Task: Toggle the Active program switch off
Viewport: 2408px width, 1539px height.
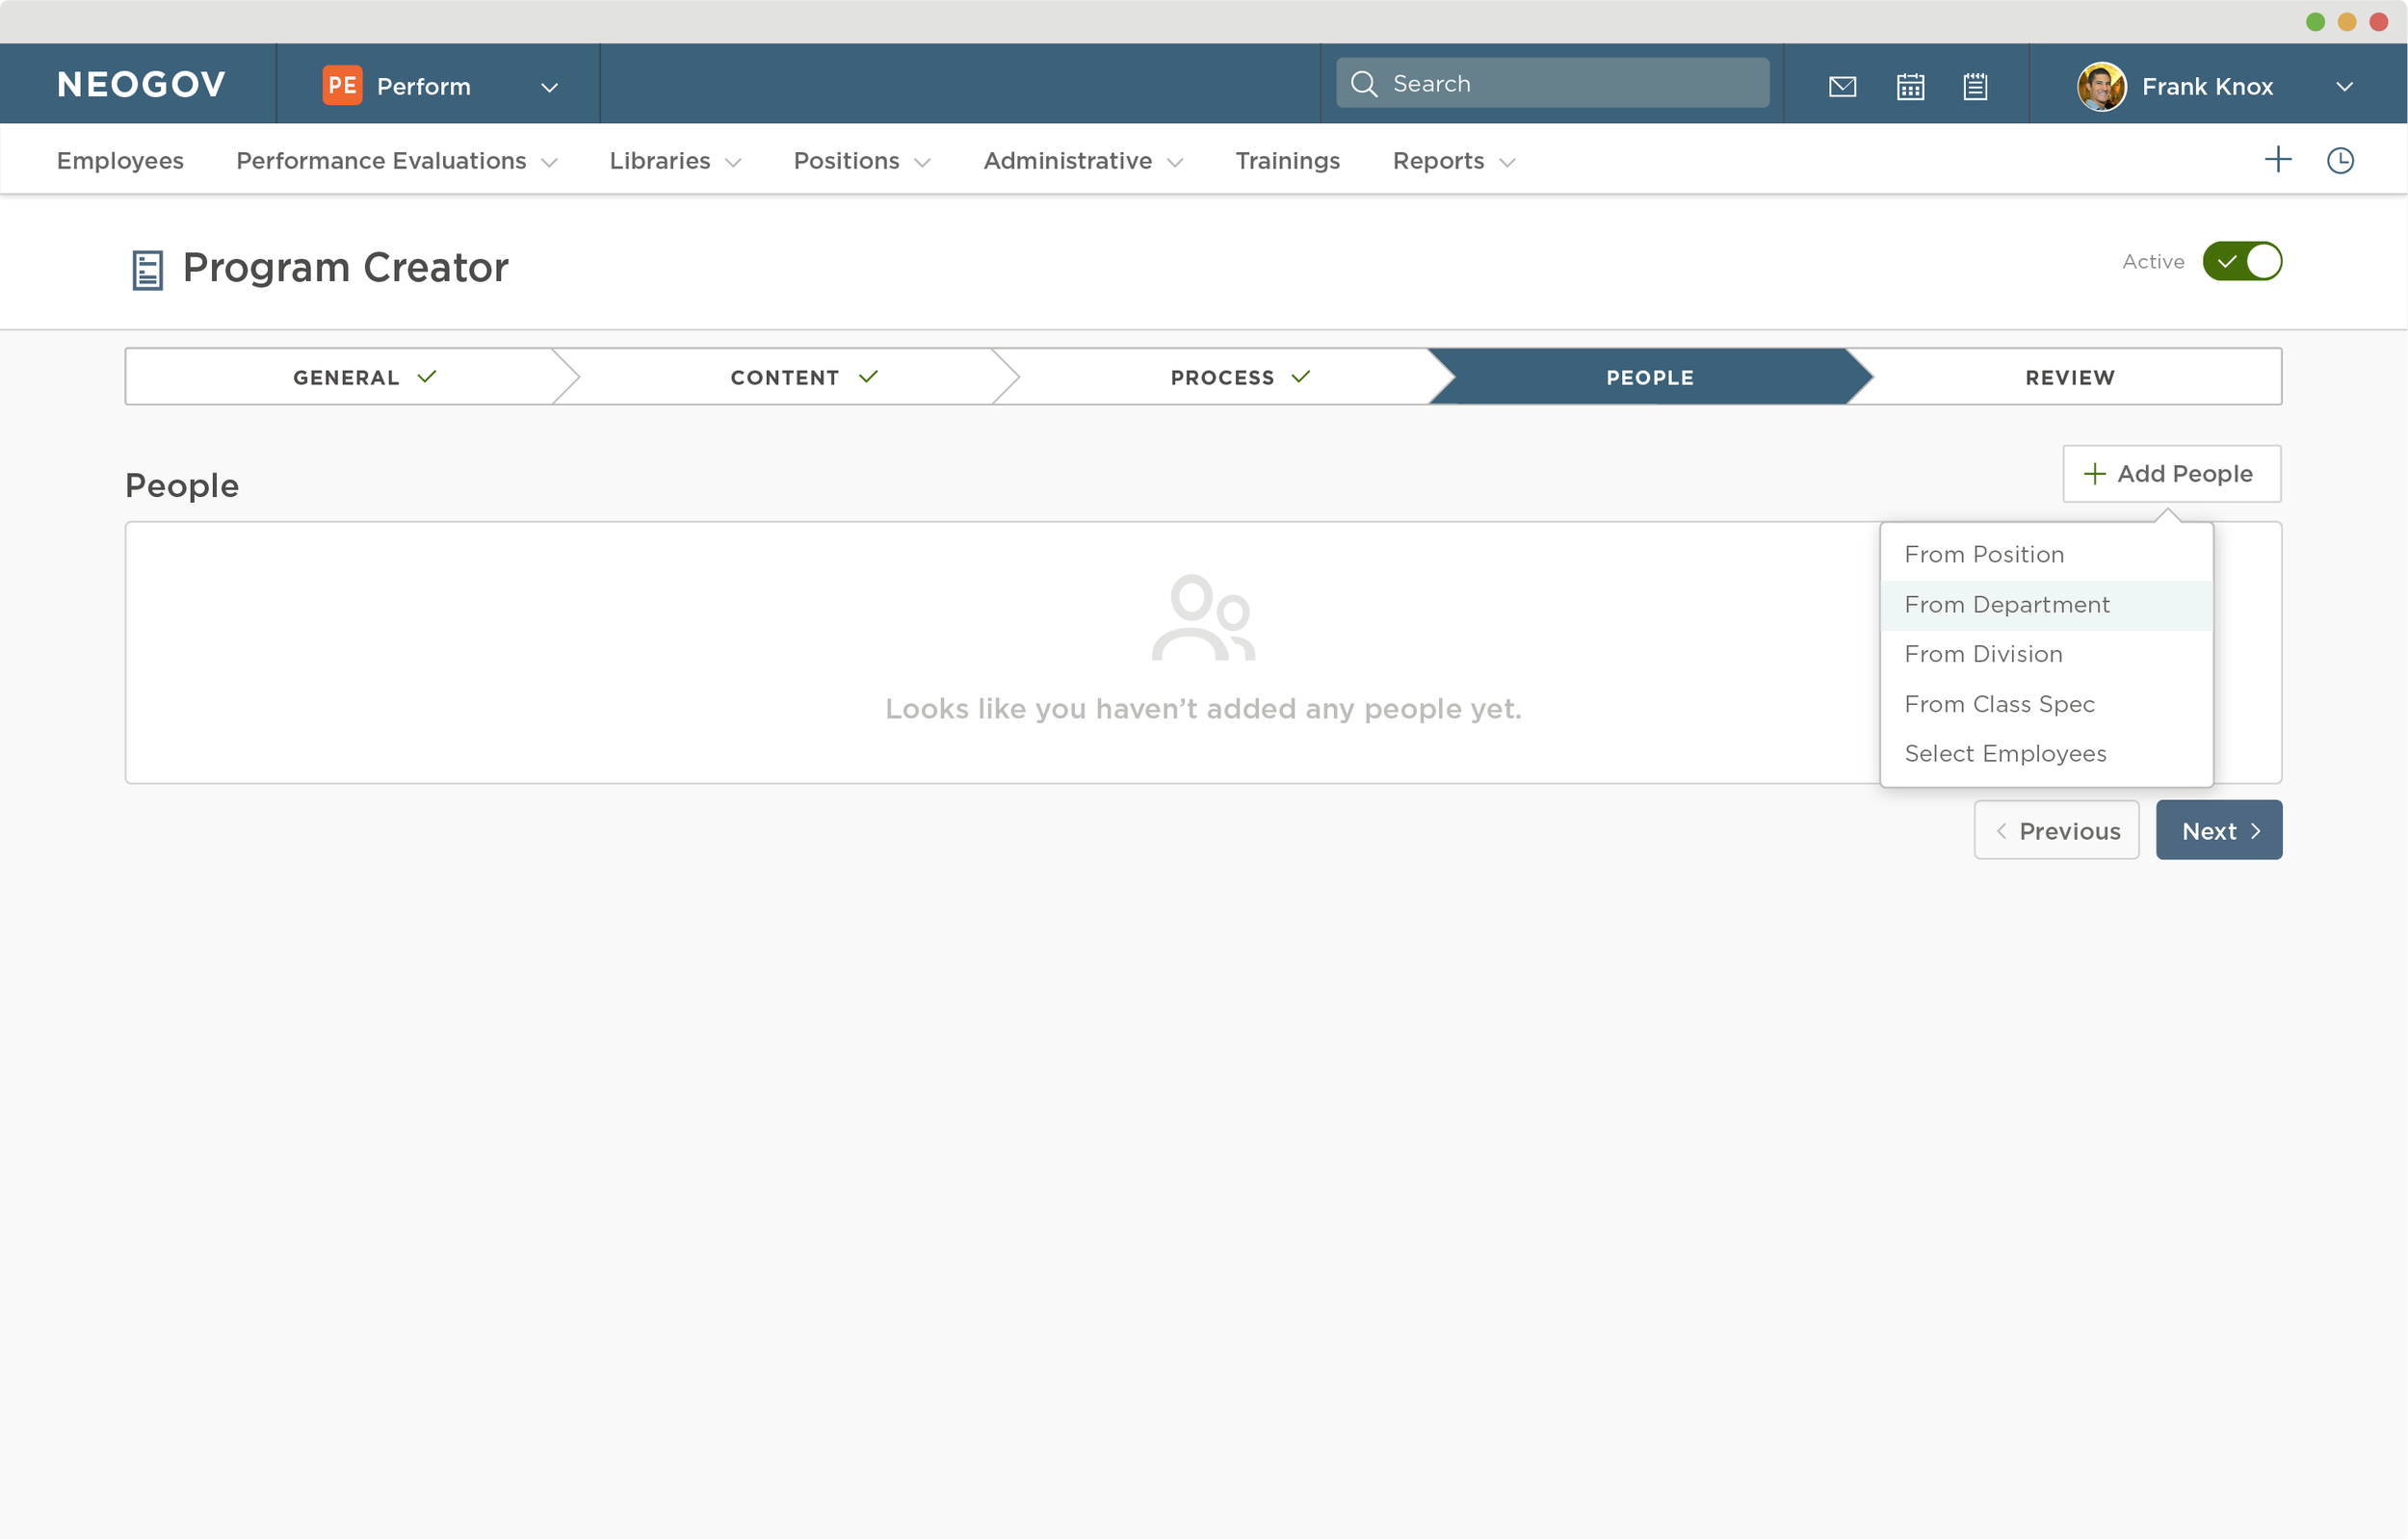Action: (x=2242, y=262)
